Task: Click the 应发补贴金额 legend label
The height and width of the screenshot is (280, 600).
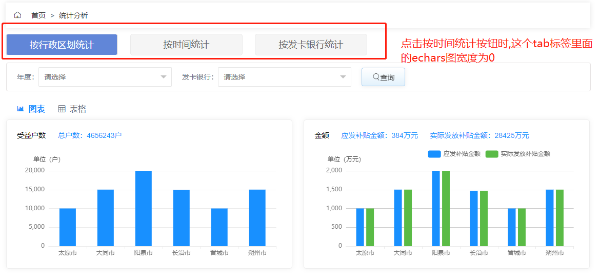Action: [462, 154]
